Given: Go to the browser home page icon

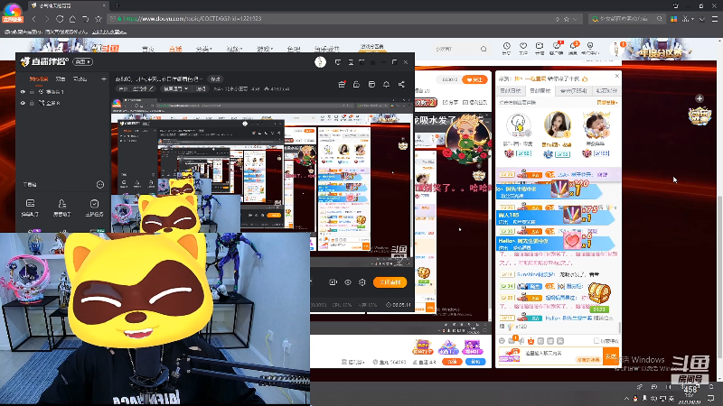Looking at the screenshot, I should click(72, 19).
